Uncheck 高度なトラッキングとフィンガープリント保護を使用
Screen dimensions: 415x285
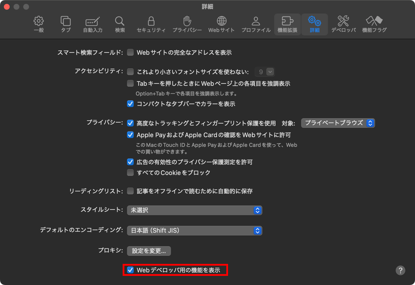point(130,123)
